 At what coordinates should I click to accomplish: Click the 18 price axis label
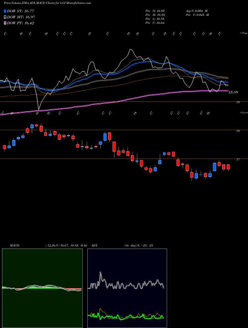click(x=238, y=131)
